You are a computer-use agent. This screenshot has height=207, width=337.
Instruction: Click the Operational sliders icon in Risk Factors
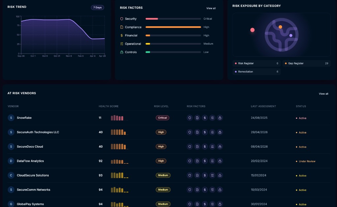point(122,44)
